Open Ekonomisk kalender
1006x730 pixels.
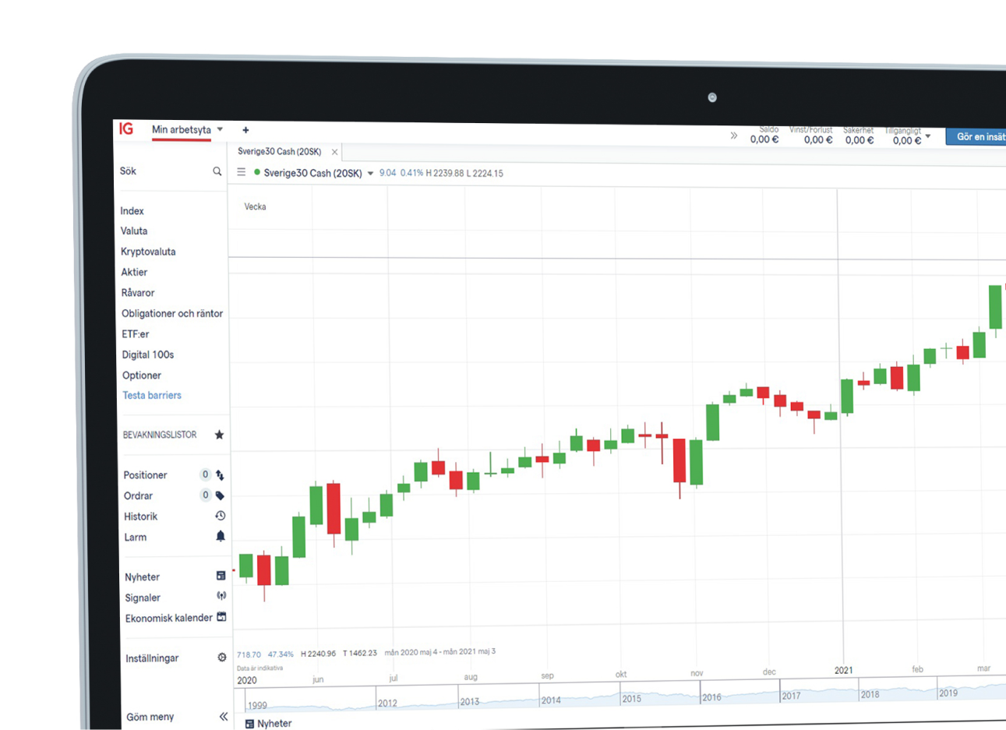(168, 619)
